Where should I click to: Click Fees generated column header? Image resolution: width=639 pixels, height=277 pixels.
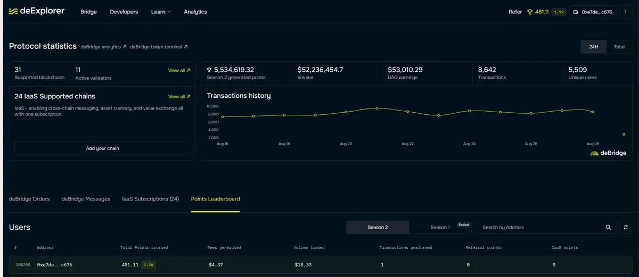pos(224,247)
